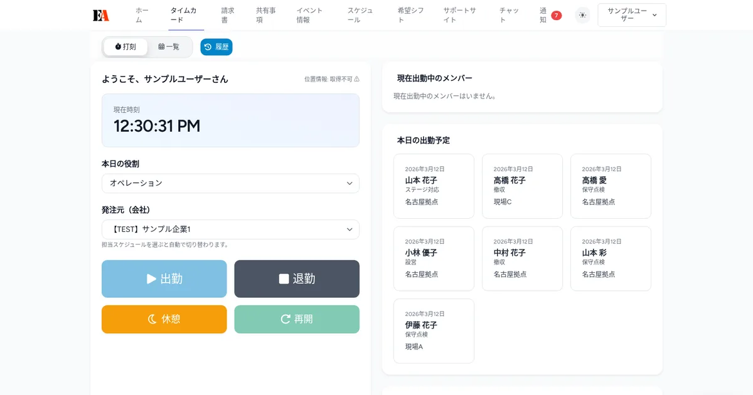
Task: Click the warning icon next to 位置情報: 取得不可
Action: 356,80
